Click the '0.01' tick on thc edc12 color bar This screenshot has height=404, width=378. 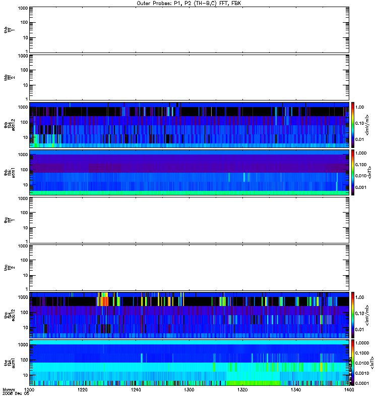click(359, 330)
